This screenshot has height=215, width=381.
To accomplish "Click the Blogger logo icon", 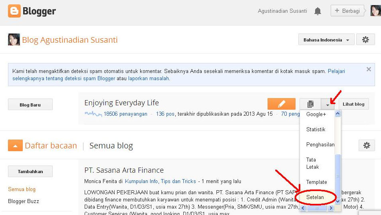I will click(14, 11).
